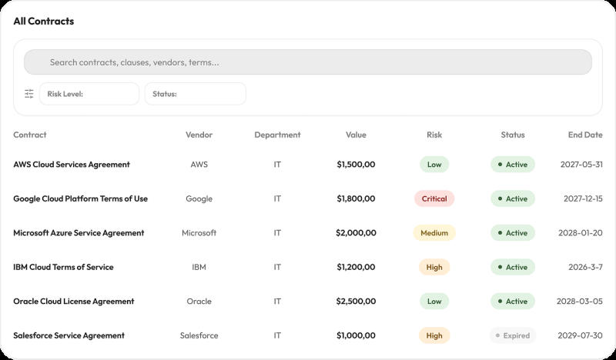Open IBM Cloud Terms of Service
Screen dimensions: 616x360
click(x=63, y=267)
